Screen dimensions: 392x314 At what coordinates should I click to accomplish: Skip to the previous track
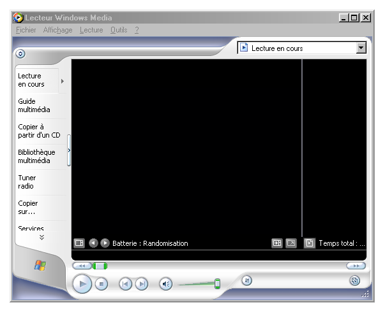[x=125, y=284]
